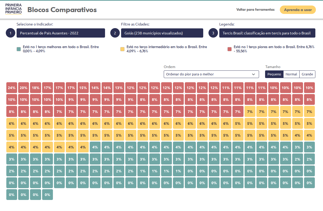
Task: Open the indicator selector Percentual de Pais Ausentes
Action: coord(61,33)
